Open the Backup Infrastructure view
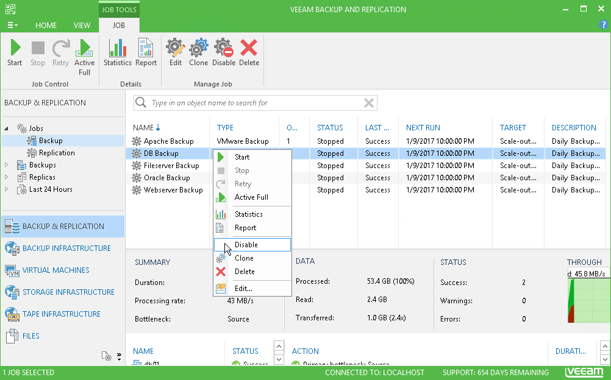 pos(63,248)
